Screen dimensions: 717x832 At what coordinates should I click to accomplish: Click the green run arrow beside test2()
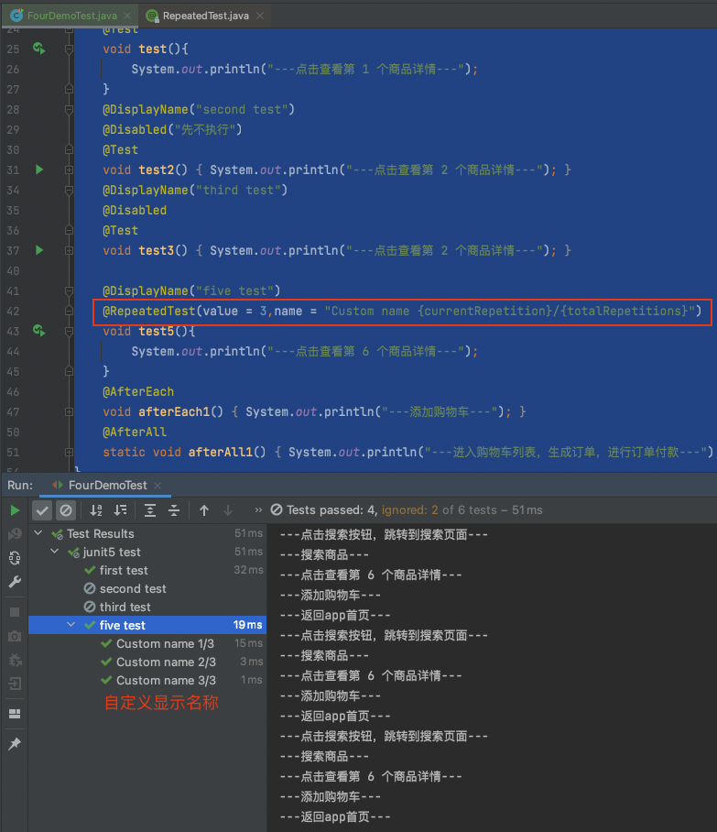pos(39,170)
